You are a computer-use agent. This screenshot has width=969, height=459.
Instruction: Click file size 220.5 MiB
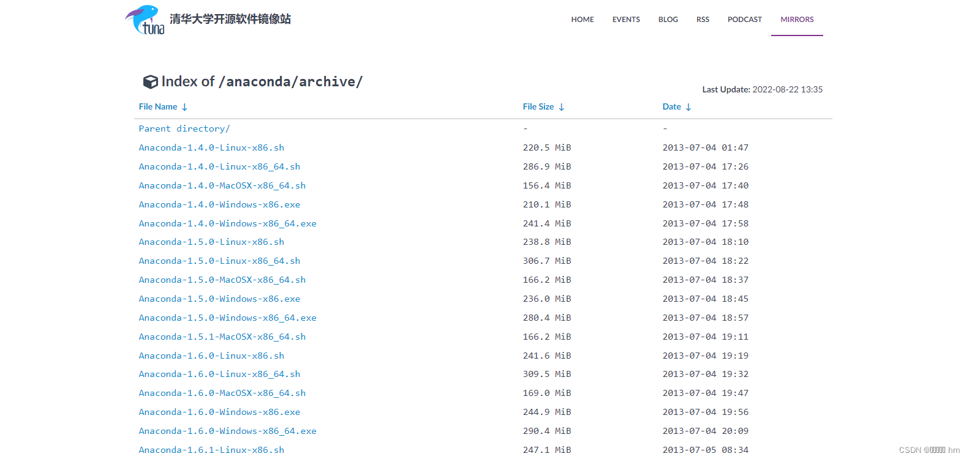(547, 147)
